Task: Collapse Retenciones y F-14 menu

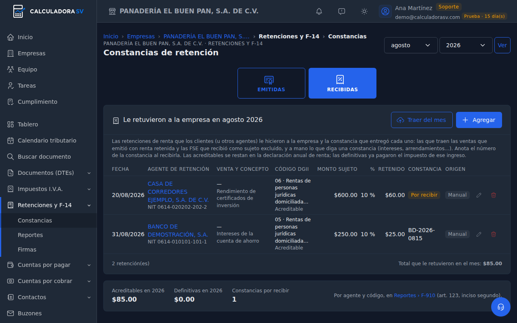Action: coord(48,205)
